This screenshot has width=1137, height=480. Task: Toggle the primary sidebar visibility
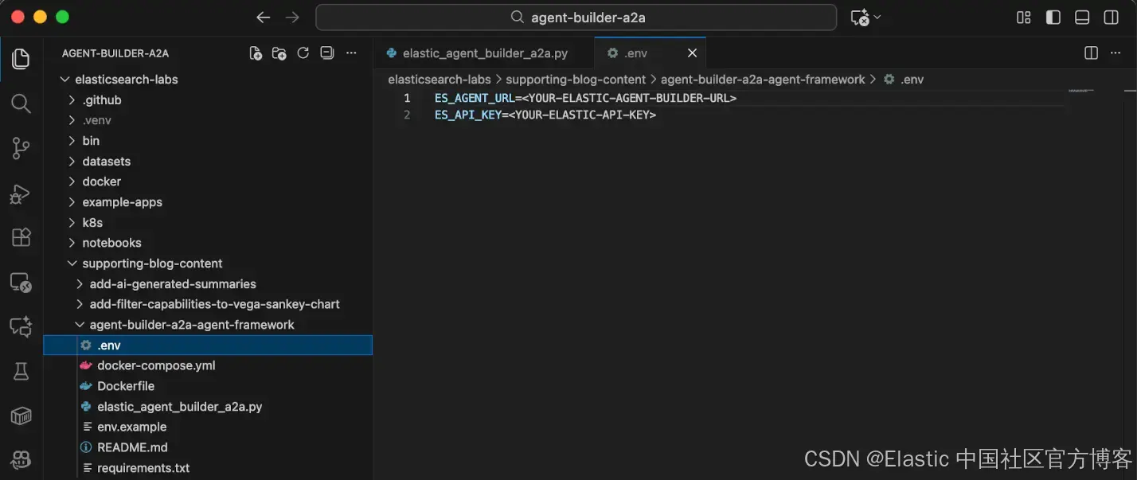[1053, 18]
